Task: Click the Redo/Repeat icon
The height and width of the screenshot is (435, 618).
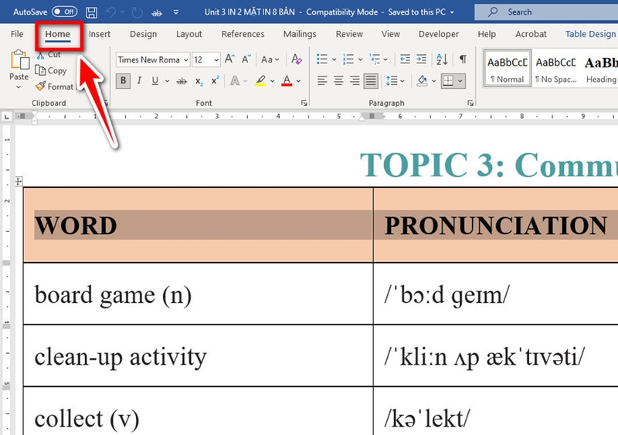Action: 138,12
